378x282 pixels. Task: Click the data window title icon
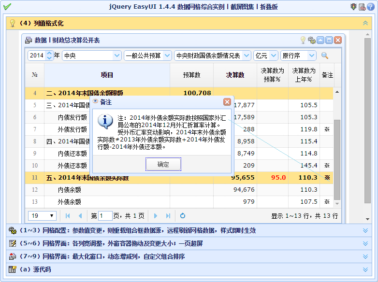pyautogui.click(x=29, y=40)
